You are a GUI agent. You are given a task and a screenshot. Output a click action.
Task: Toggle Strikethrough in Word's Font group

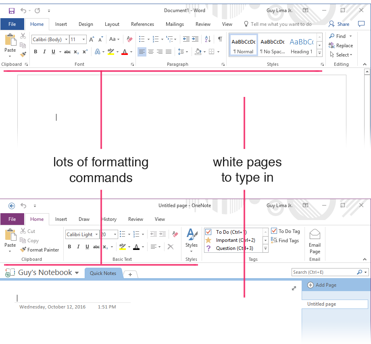point(67,52)
